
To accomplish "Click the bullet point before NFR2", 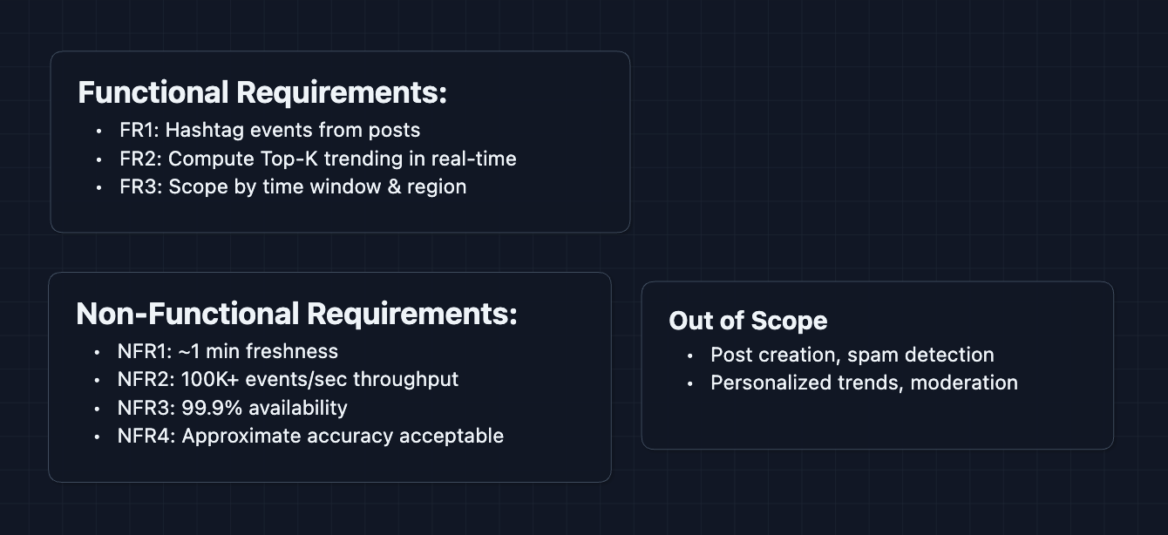I will tap(97, 380).
